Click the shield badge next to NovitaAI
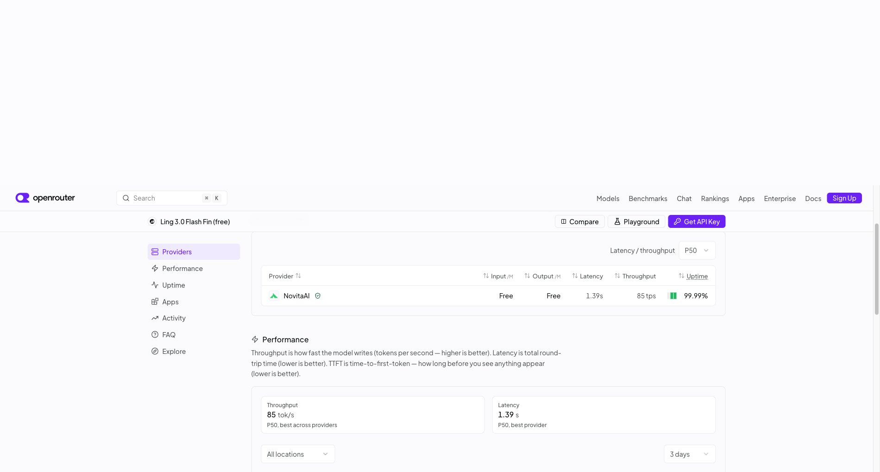 click(318, 296)
